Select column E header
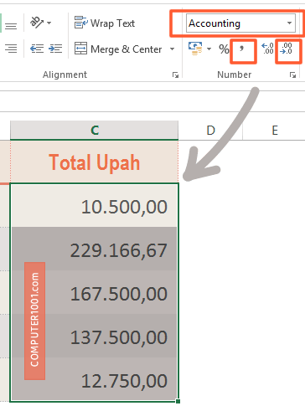Image resolution: width=305 pixels, height=406 pixels. [x=275, y=130]
